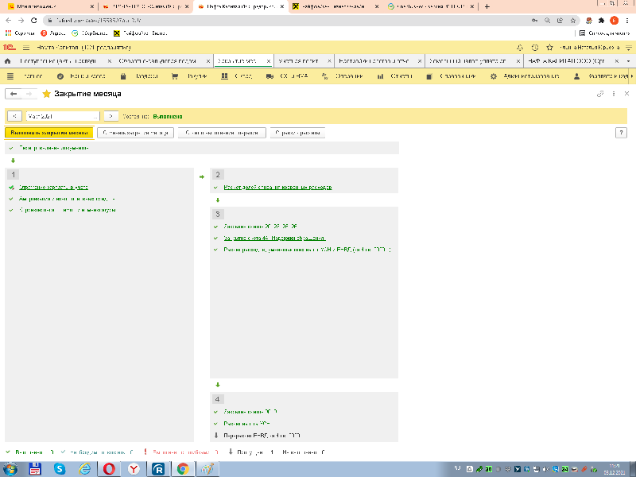Open the form's three-dot more menu
Viewport: 636px width, 477px height.
click(x=614, y=94)
